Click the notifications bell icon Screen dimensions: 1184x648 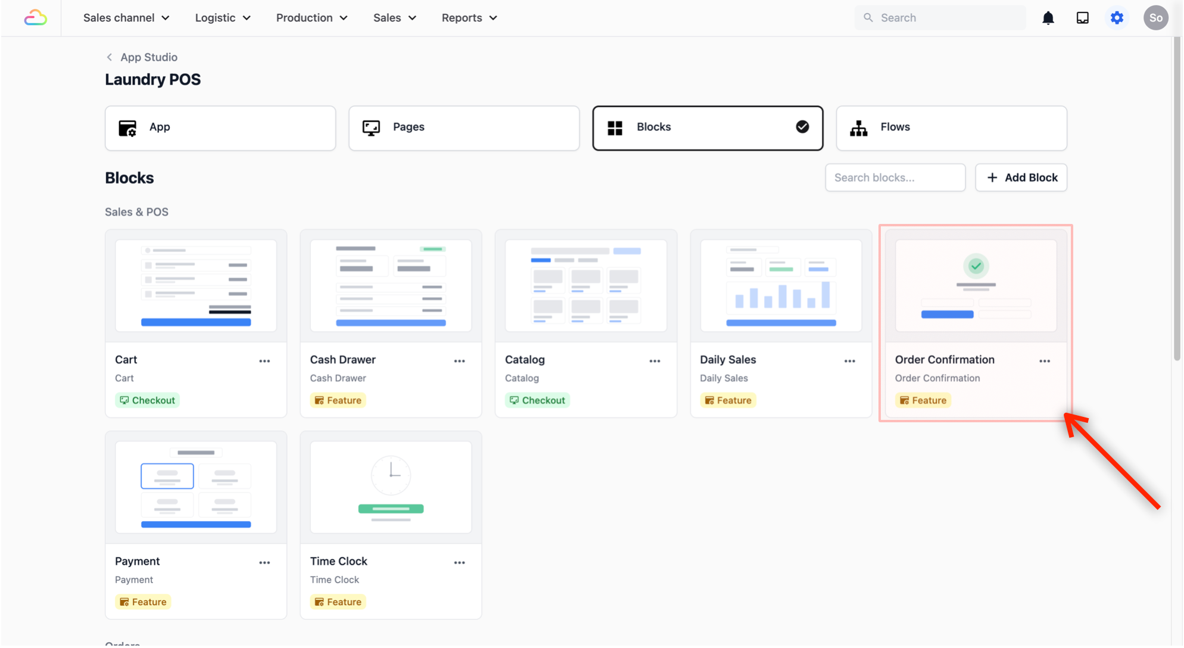click(1048, 18)
